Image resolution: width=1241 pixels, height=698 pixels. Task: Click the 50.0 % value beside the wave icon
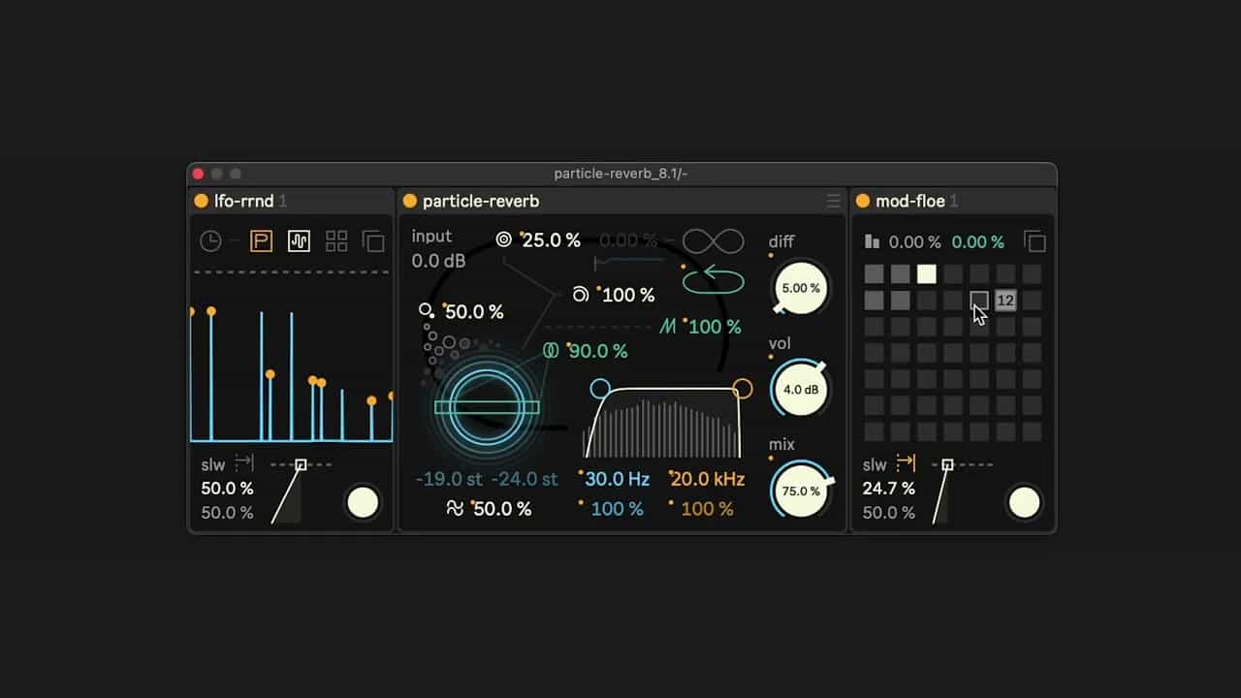pos(502,509)
